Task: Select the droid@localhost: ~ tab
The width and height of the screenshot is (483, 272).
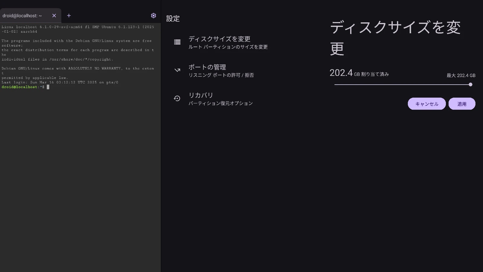Action: [22, 16]
